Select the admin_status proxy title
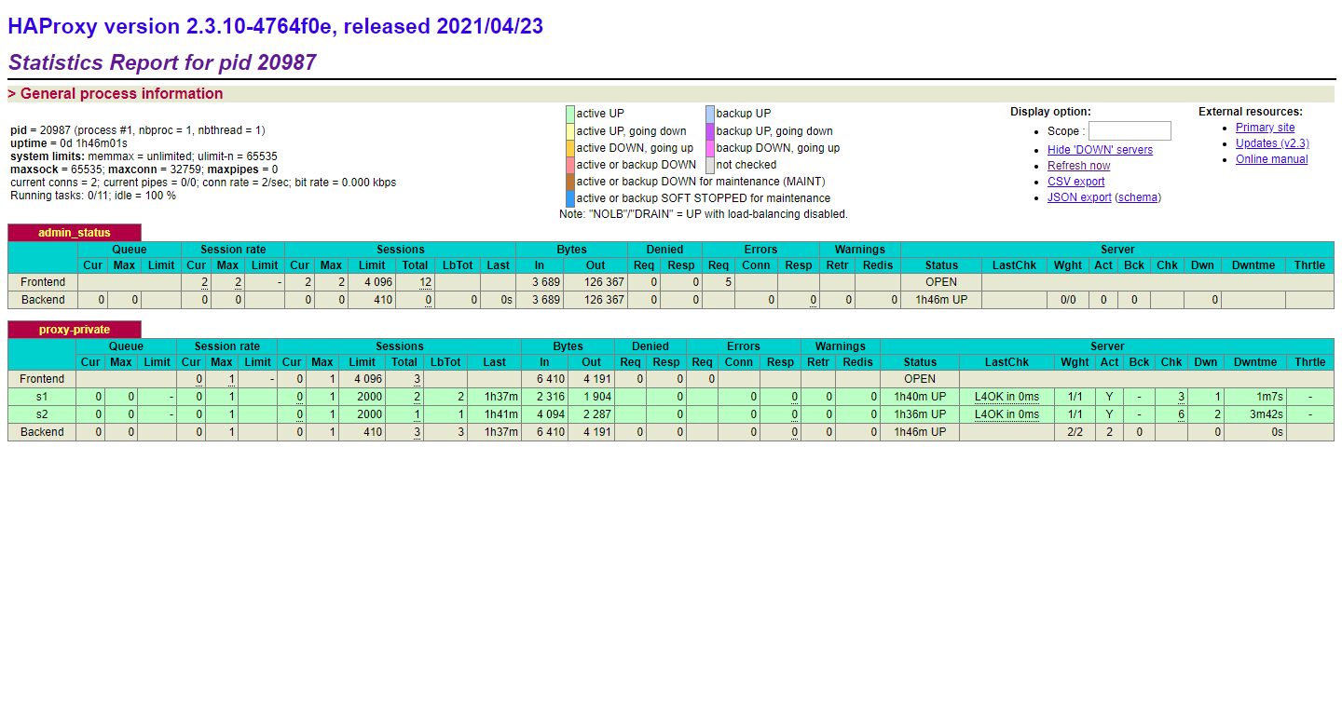The height and width of the screenshot is (705, 1342). [75, 233]
